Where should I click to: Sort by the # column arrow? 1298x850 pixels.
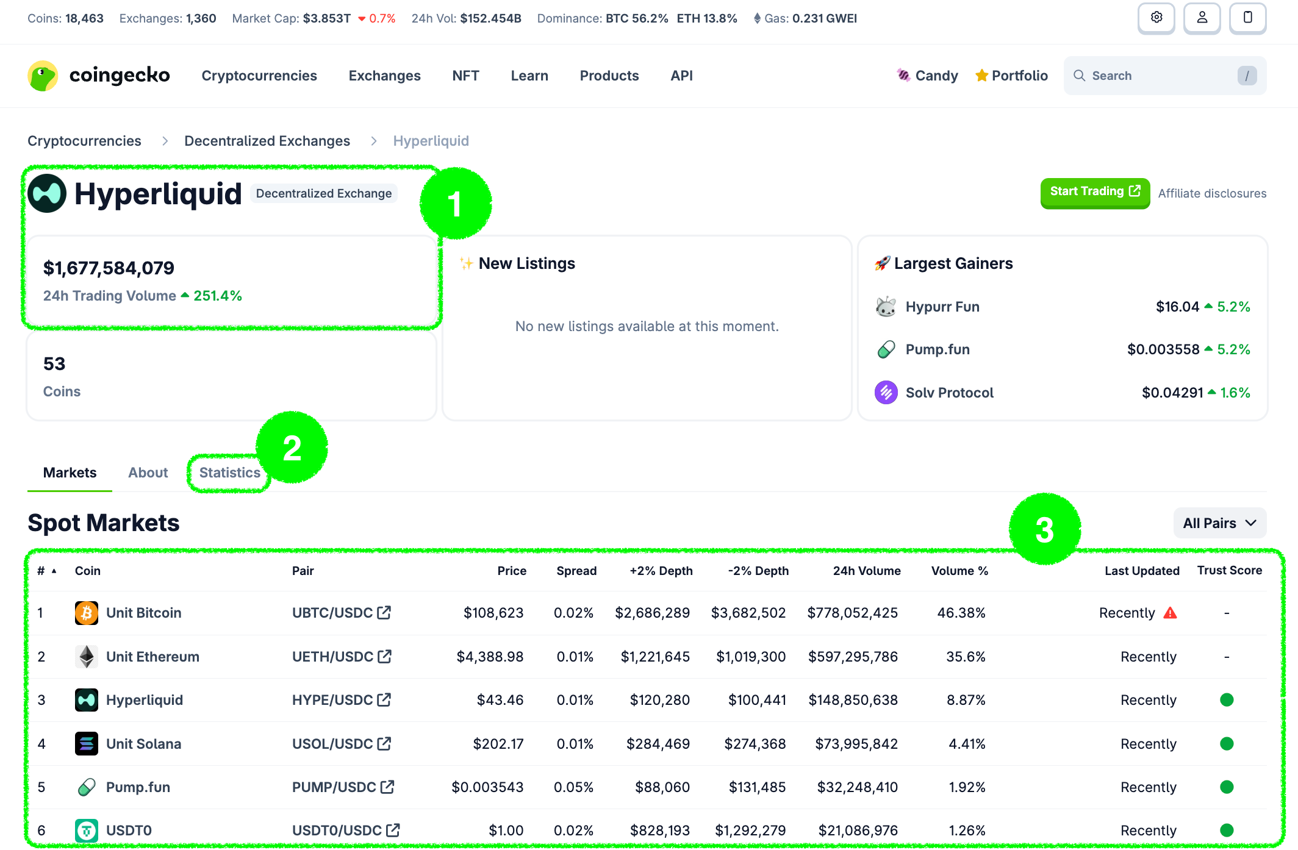(x=54, y=571)
